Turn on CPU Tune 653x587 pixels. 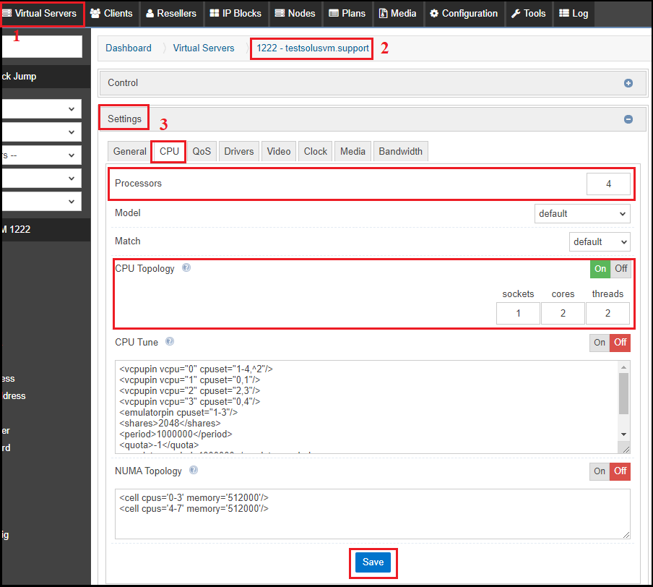point(600,343)
